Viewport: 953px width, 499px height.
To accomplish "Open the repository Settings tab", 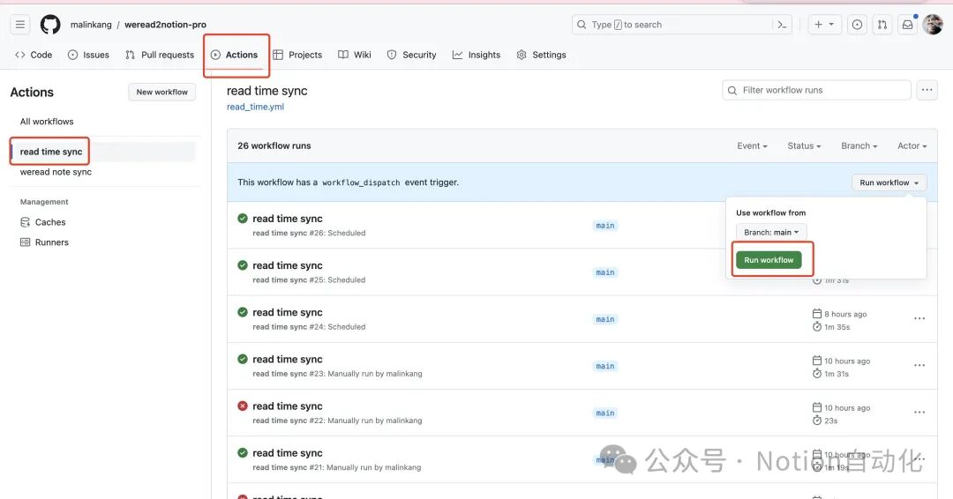I will pos(541,55).
